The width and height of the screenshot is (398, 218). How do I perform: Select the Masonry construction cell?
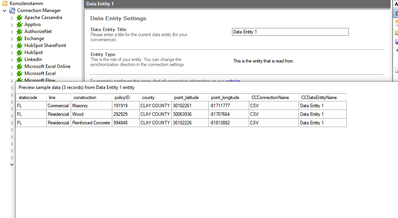[x=80, y=106]
